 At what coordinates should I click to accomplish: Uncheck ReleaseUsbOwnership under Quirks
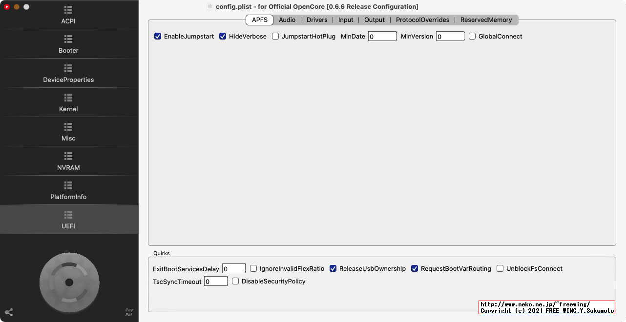333,268
